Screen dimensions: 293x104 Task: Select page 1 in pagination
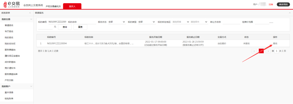(x=261, y=51)
